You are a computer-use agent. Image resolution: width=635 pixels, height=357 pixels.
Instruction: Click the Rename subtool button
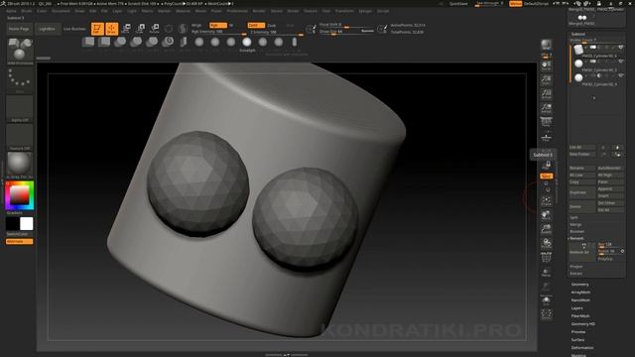pos(582,168)
